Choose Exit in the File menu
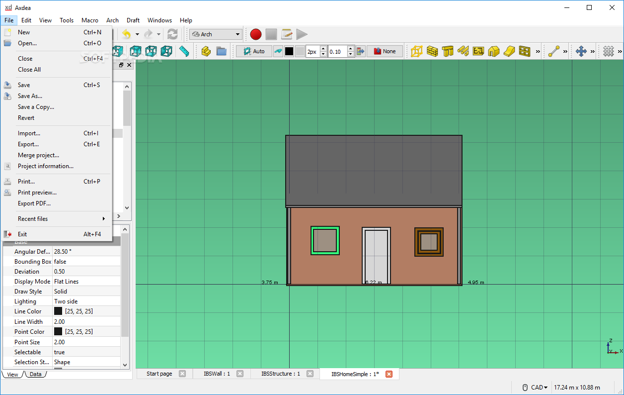The image size is (624, 395). [x=57, y=234]
